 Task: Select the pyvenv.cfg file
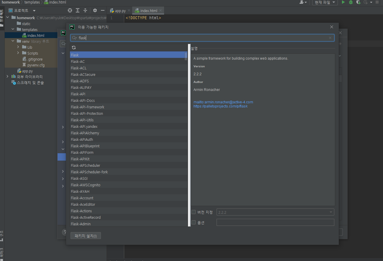tap(36, 65)
